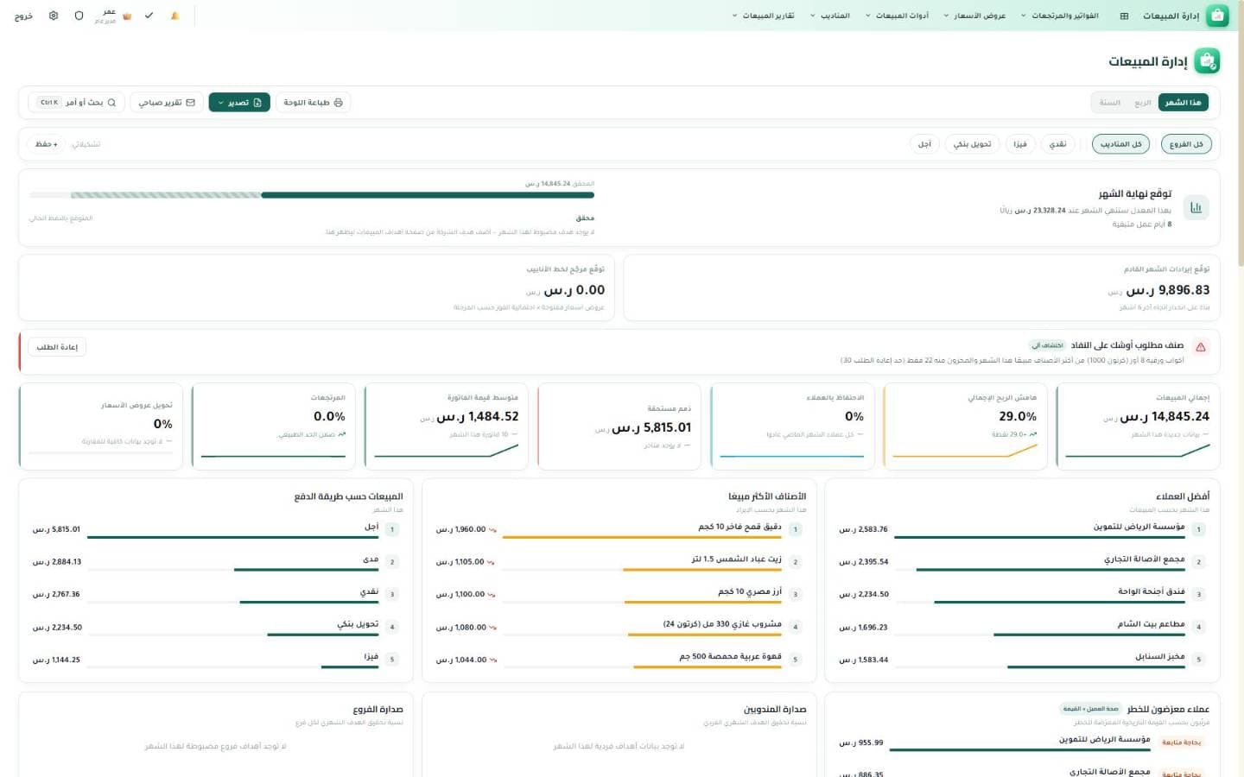Click rank badge 5 beside فيزا in payment methods list

coord(392,660)
